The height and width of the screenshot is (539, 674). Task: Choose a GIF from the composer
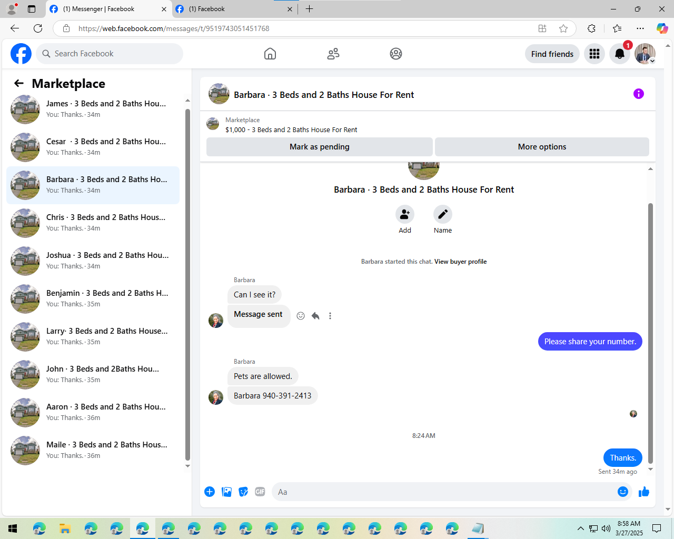260,492
